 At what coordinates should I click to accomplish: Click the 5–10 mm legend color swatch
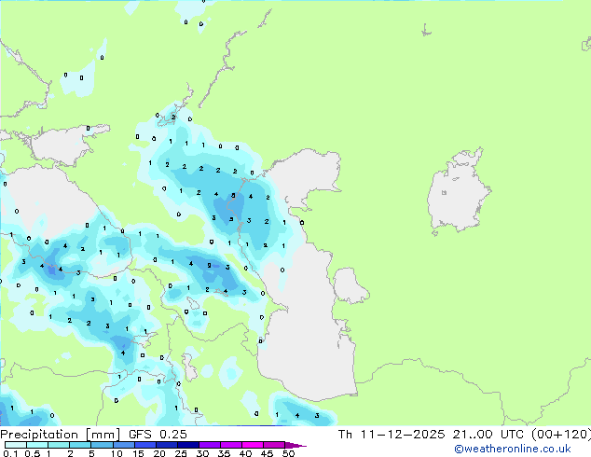(102, 445)
